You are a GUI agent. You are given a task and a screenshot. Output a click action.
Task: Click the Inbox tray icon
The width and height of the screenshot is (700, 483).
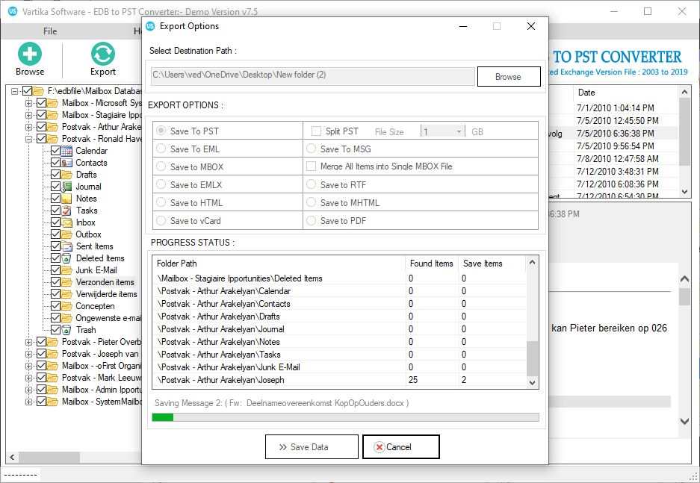tap(67, 222)
